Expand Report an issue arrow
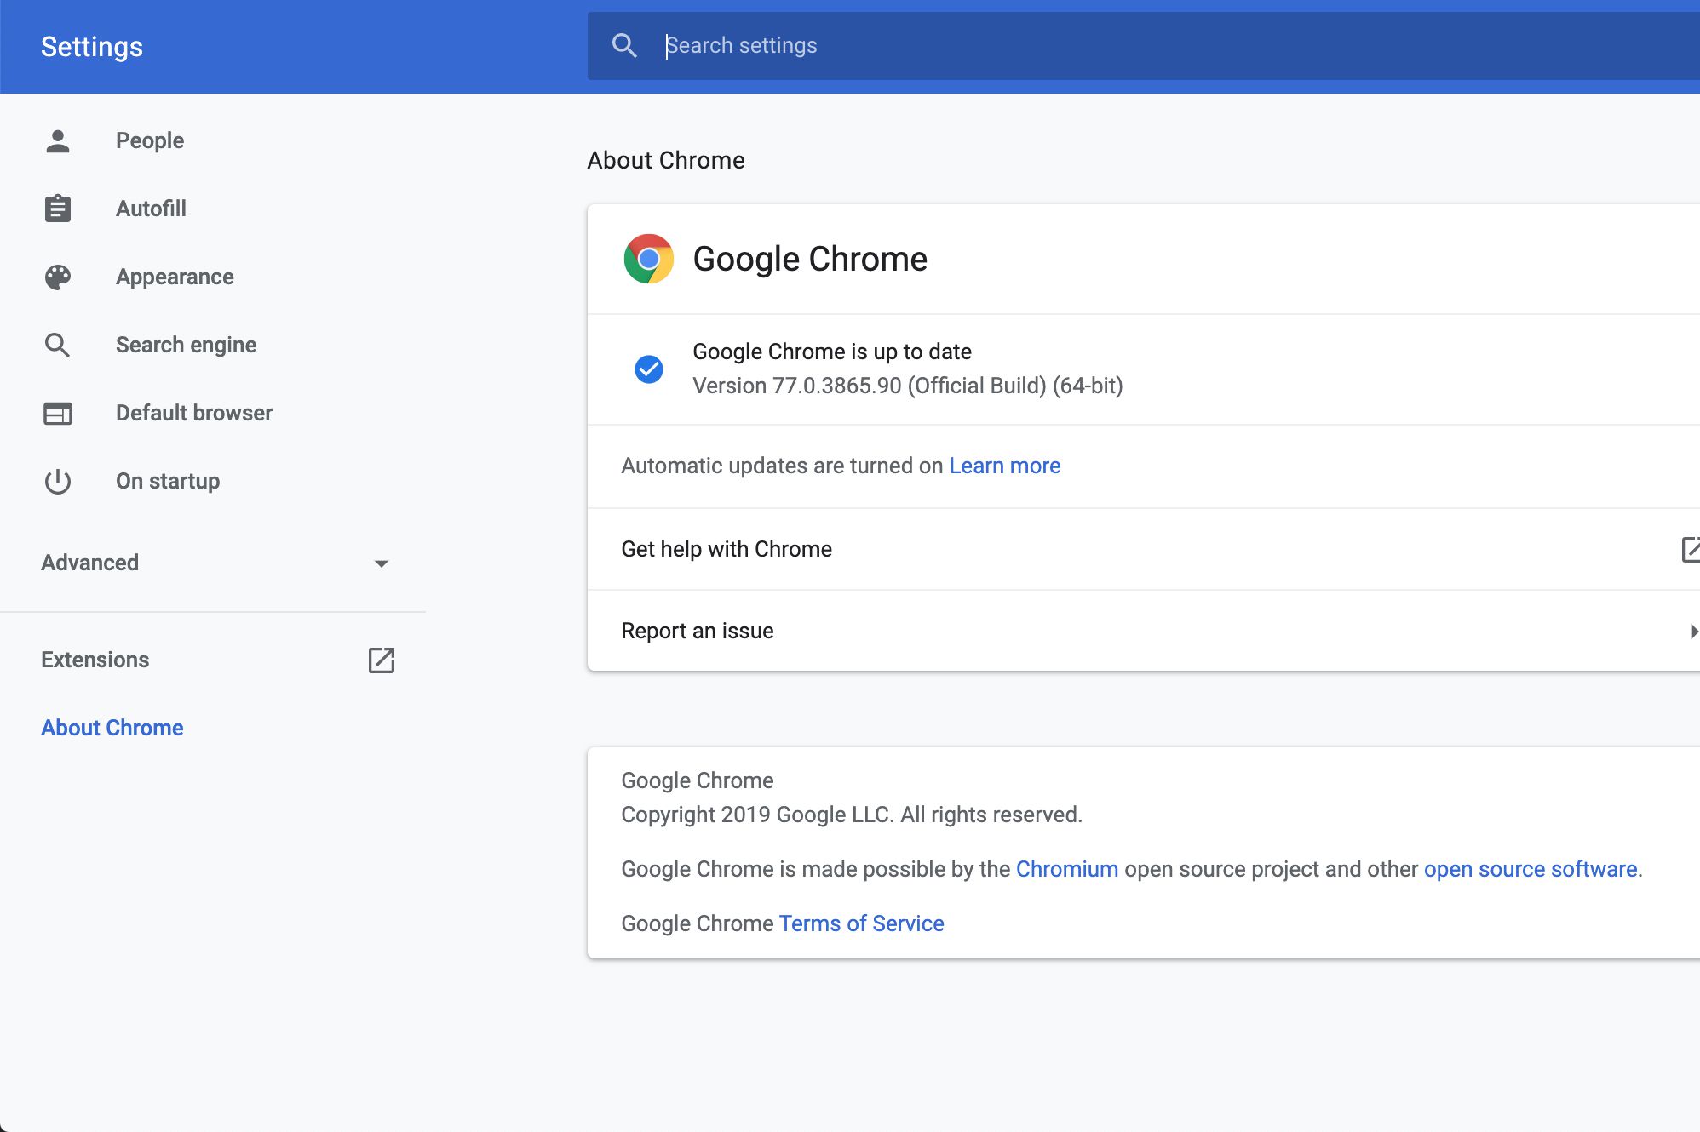The height and width of the screenshot is (1132, 1700). (x=1694, y=631)
